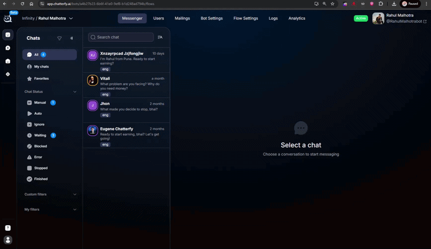Click the @RahulMalhotrabot handle
Screen dimensions: 431x249
coord(404,22)
